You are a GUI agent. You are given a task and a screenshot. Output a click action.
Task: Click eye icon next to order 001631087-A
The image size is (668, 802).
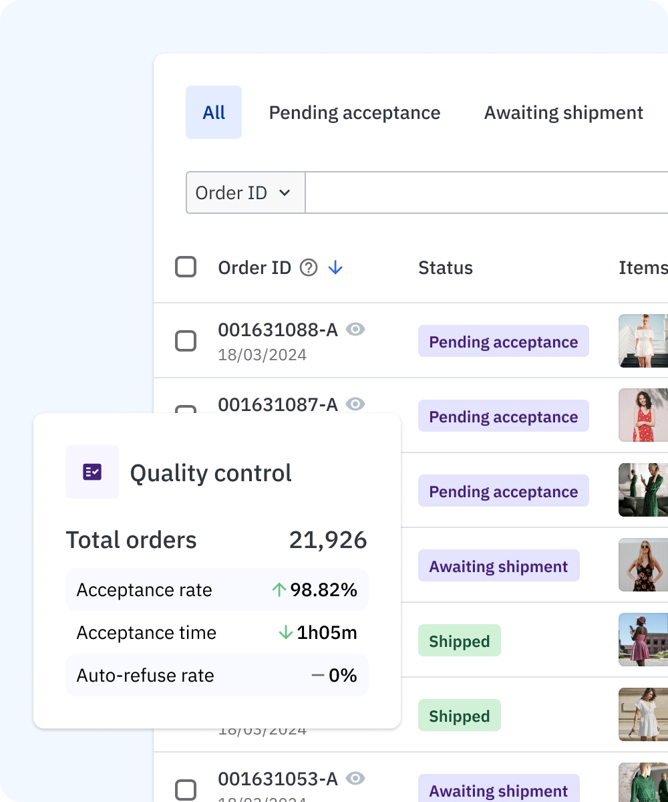coord(355,404)
